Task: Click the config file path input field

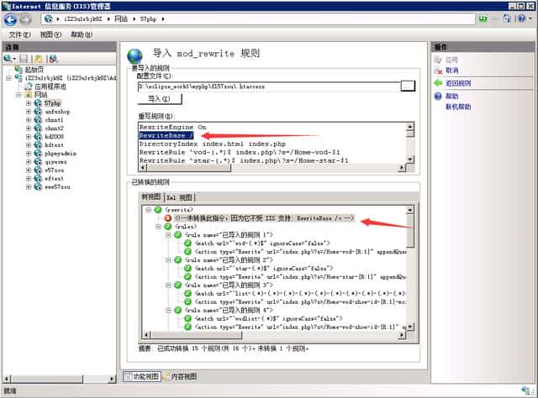Action: point(269,86)
